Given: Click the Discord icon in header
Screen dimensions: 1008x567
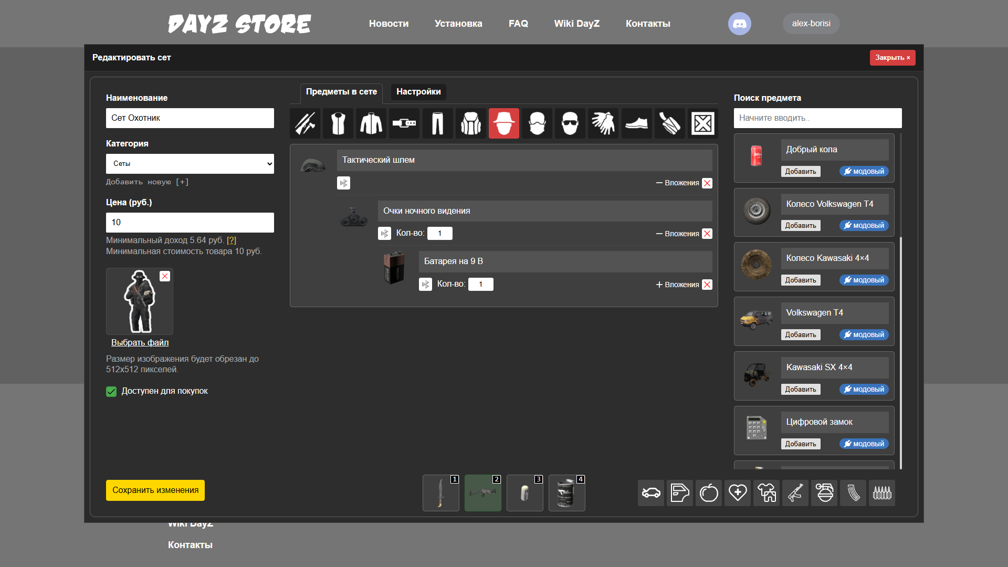Looking at the screenshot, I should pos(739,24).
